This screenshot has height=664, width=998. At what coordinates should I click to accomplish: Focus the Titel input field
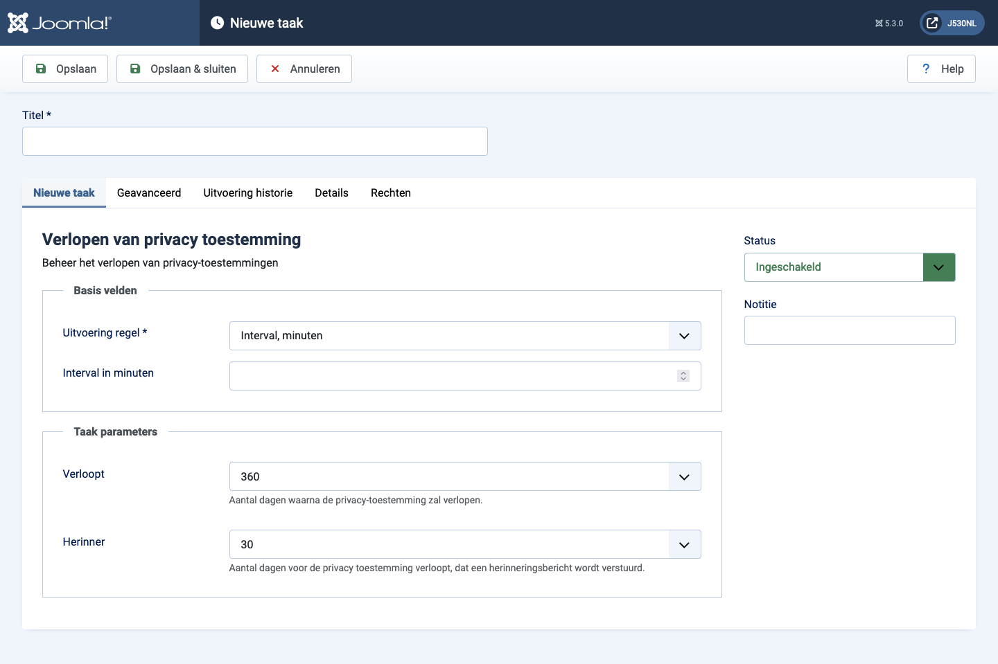point(255,141)
